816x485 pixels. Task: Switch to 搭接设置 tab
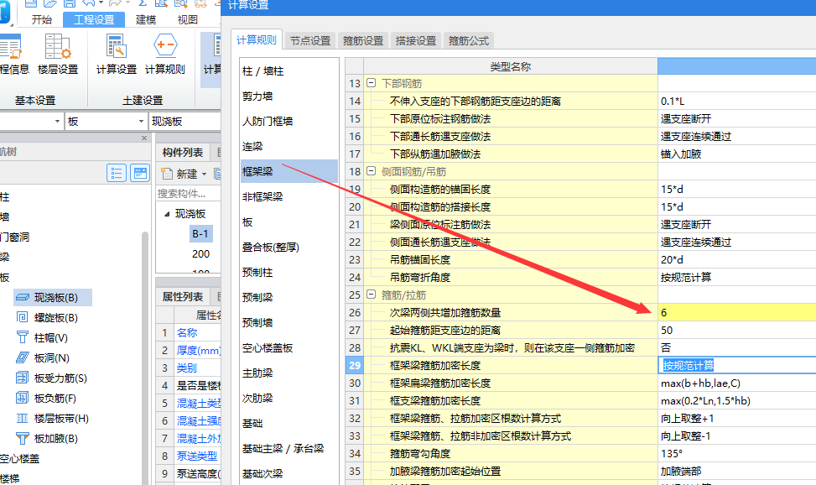416,40
